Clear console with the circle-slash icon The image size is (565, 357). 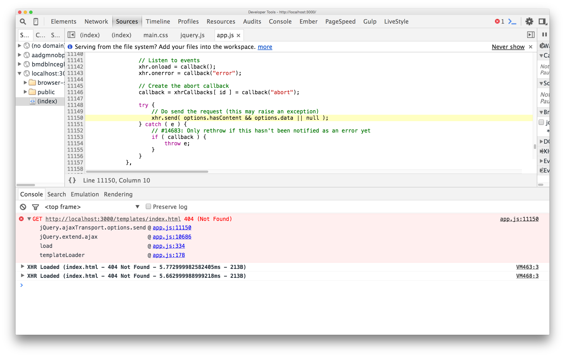23,207
